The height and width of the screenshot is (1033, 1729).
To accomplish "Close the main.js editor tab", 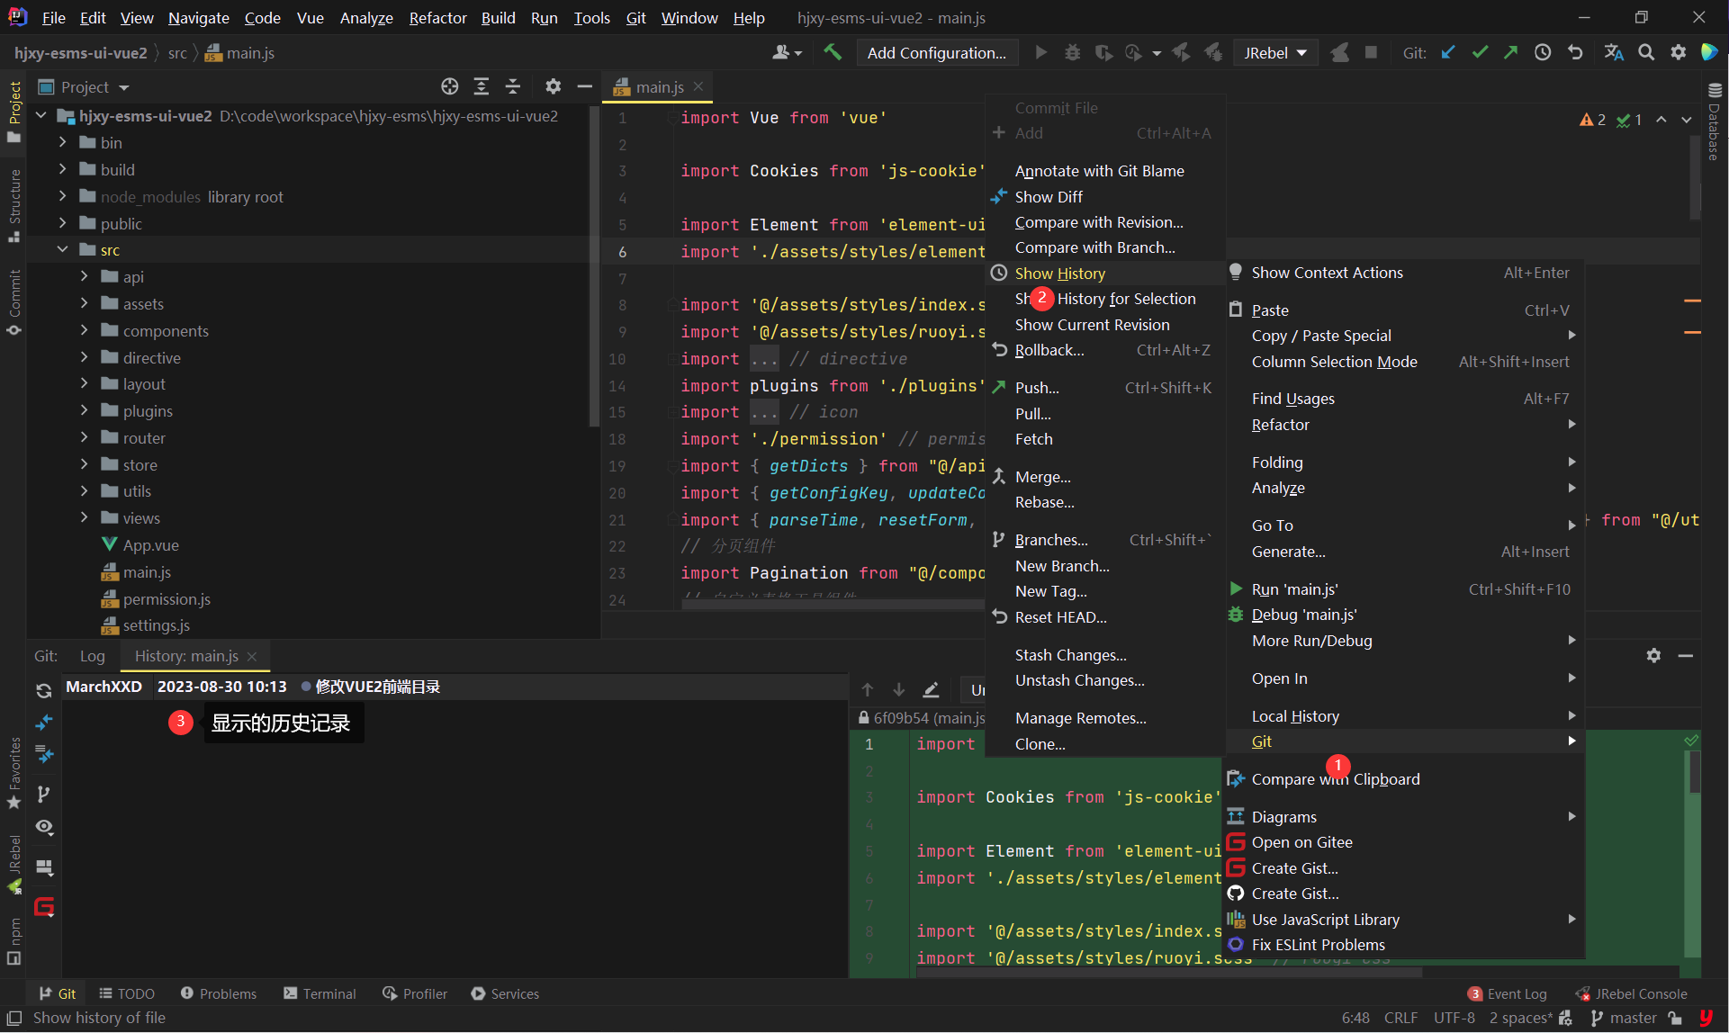I will pyautogui.click(x=698, y=86).
